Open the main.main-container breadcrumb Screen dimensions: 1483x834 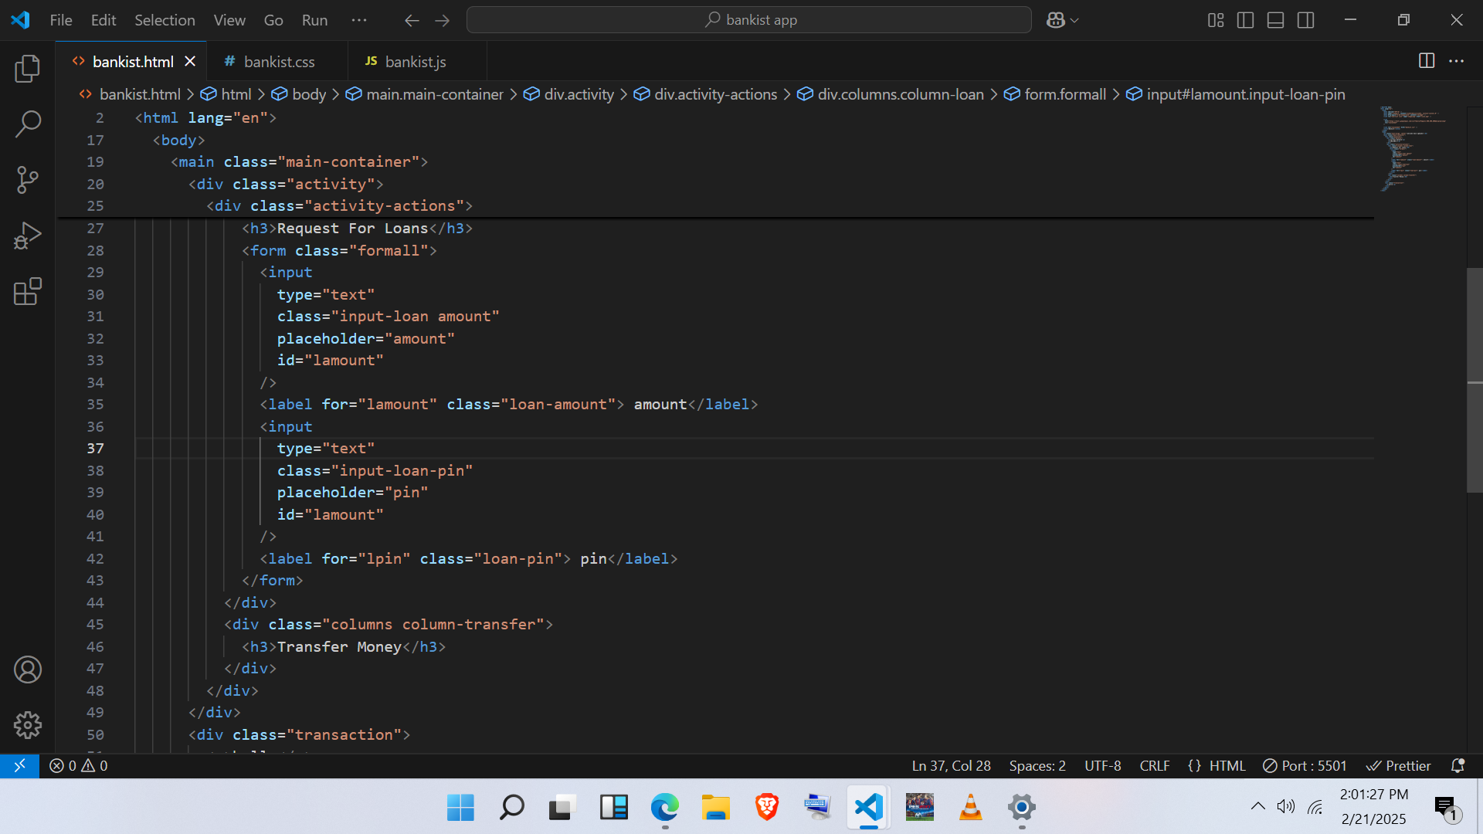coord(424,94)
